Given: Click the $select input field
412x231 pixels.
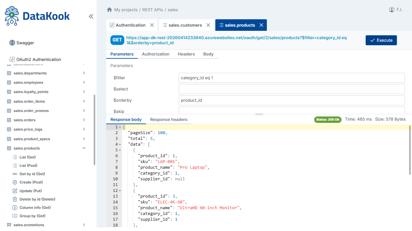Looking at the screenshot, I should [x=292, y=89].
